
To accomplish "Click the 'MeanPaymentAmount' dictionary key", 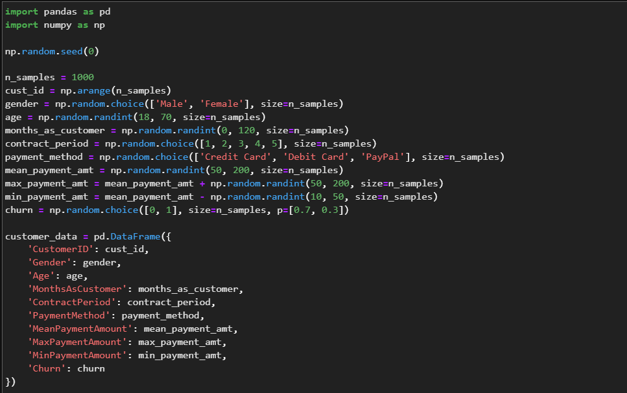I will (x=80, y=329).
